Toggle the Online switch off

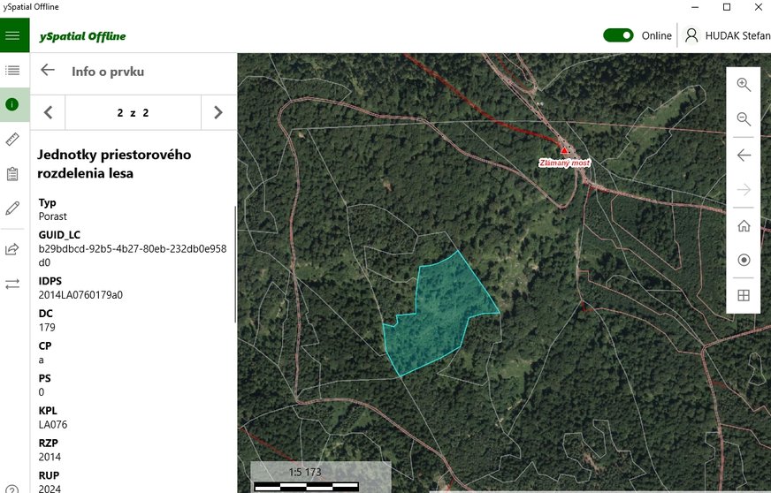pyautogui.click(x=618, y=35)
